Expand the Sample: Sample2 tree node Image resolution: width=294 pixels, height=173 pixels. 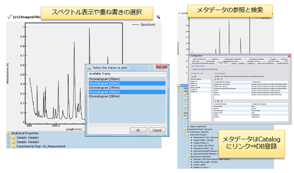[x=9, y=142]
